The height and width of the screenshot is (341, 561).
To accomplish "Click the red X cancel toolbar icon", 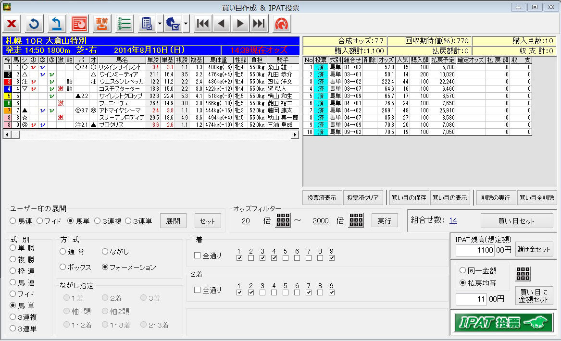I will point(12,24).
